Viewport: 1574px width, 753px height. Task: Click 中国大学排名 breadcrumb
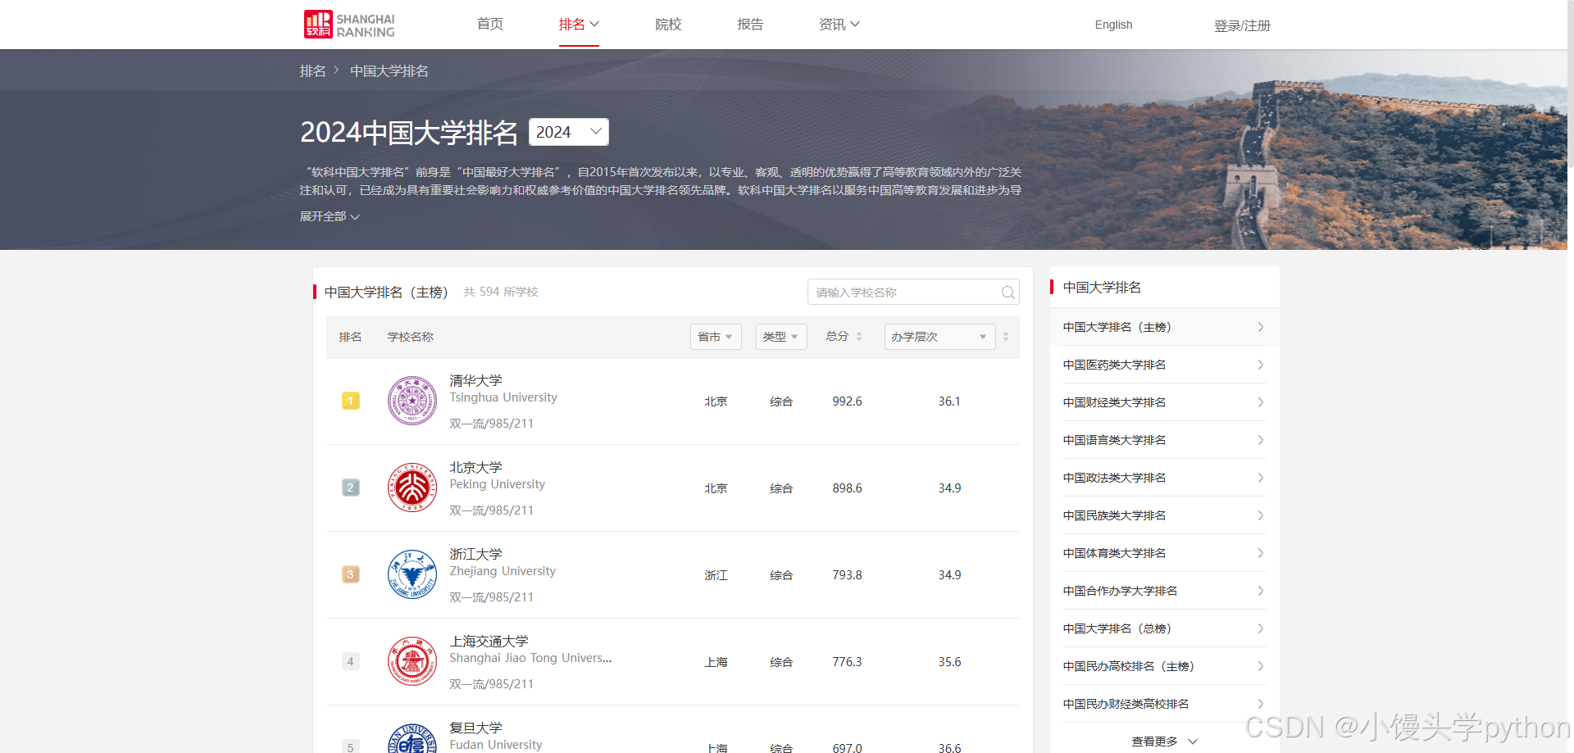pos(389,71)
